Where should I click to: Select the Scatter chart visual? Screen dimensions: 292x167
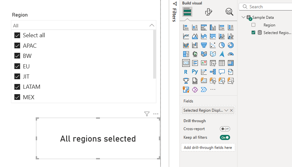213,45
